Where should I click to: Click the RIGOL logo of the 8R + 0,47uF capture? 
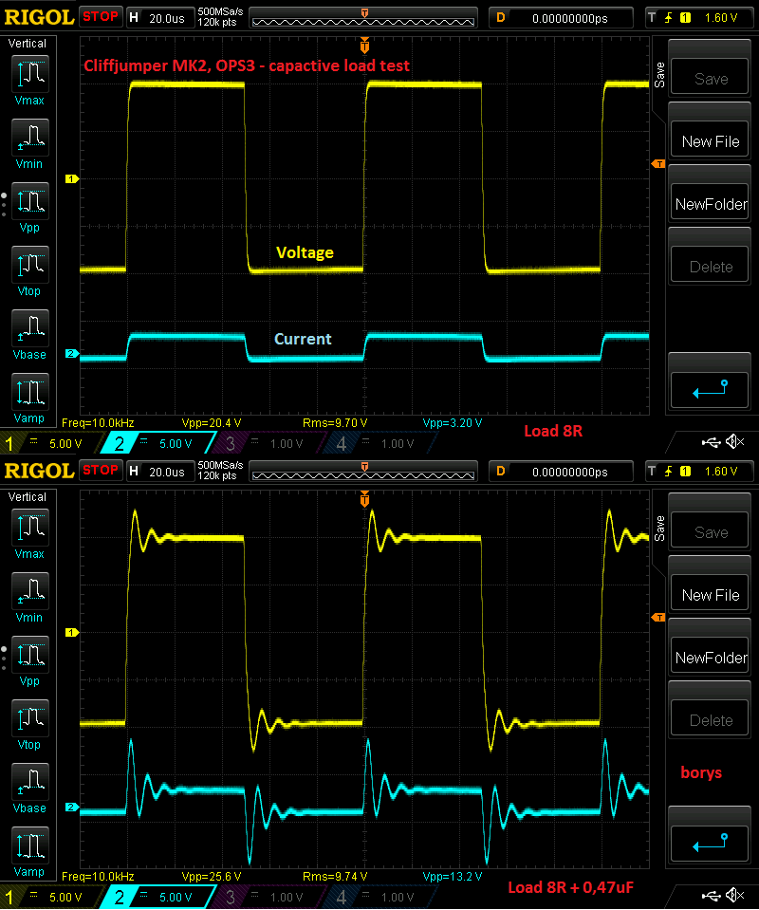tap(40, 471)
